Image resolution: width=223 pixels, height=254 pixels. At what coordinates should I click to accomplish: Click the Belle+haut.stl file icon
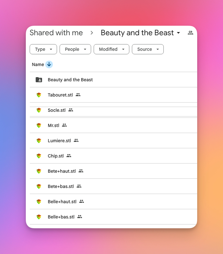pyautogui.click(x=39, y=202)
